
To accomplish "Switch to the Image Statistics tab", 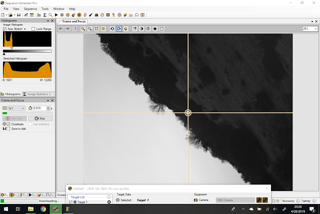I will pyautogui.click(x=35, y=94).
